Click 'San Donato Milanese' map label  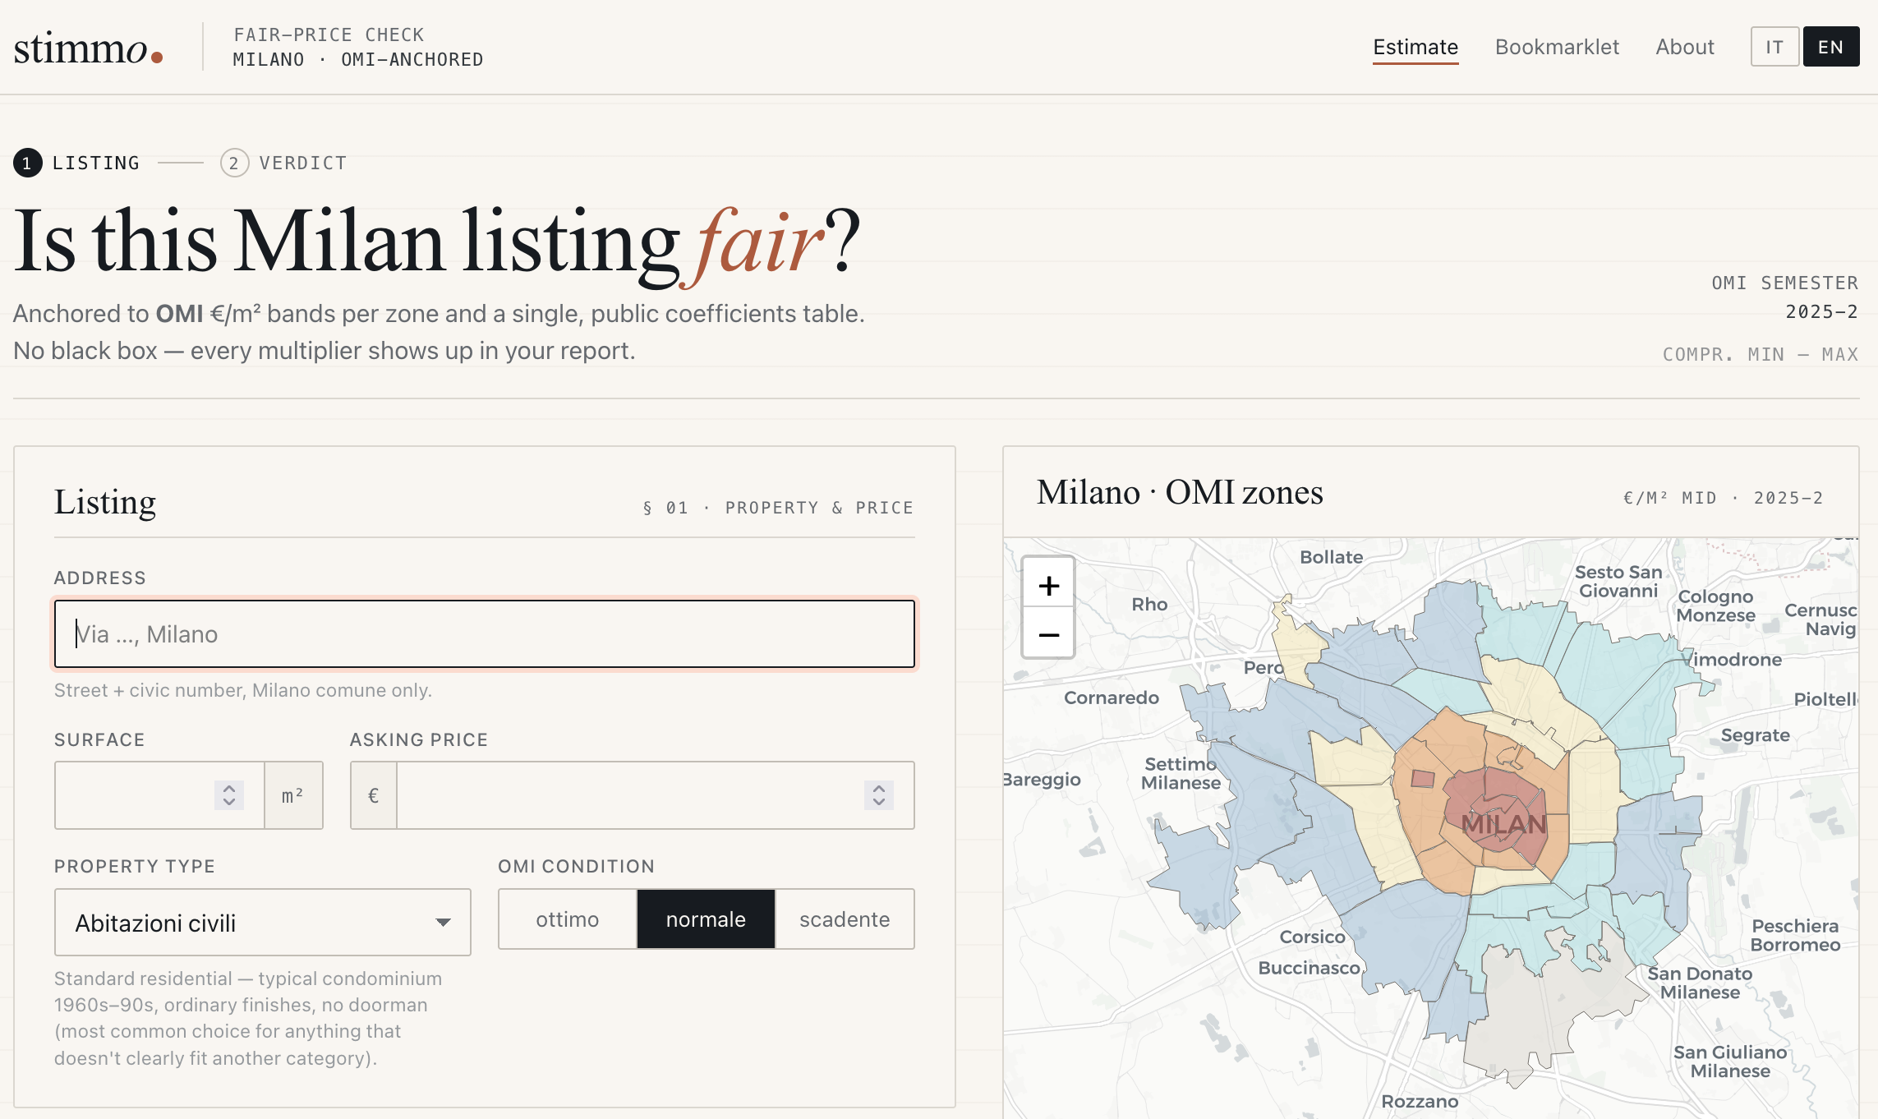1700,983
